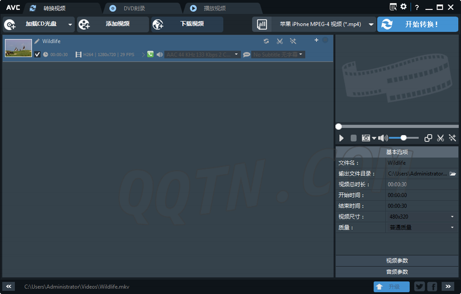Click the Twitter share icon
This screenshot has height=294, width=461.
point(419,286)
